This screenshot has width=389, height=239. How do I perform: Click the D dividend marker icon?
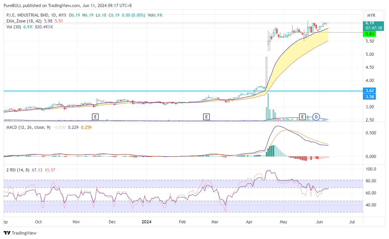[x=316, y=117]
